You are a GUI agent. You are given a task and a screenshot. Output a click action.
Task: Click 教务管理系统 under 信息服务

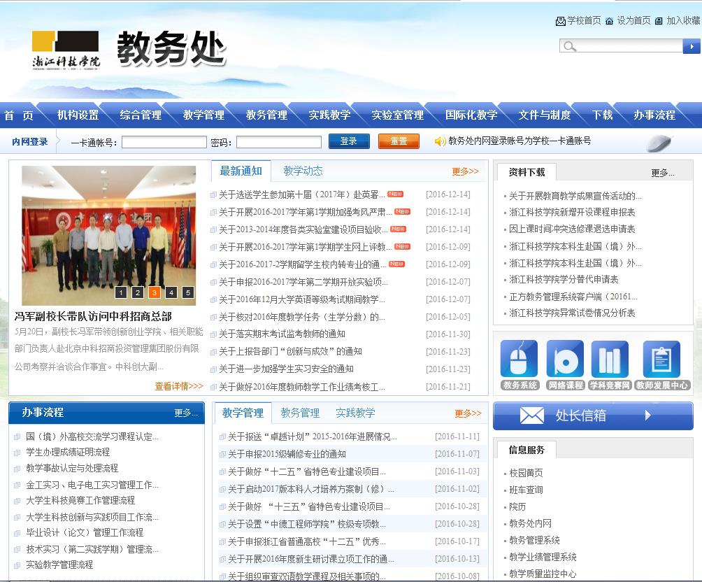pos(535,540)
